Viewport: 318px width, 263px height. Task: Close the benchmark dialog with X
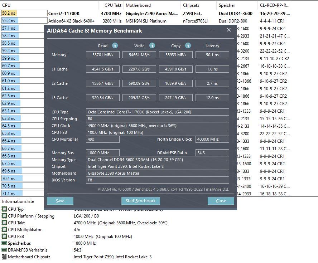coord(229,30)
